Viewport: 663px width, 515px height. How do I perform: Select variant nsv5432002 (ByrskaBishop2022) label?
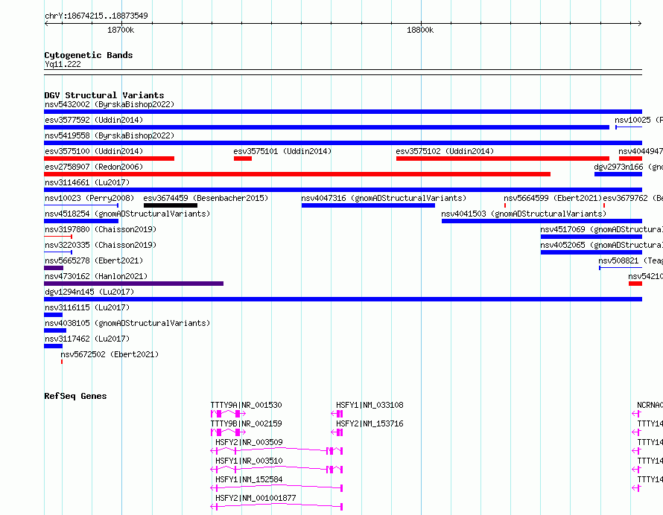[110, 104]
